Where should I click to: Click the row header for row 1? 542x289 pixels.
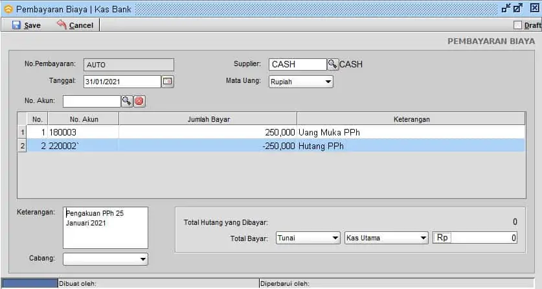[22, 132]
